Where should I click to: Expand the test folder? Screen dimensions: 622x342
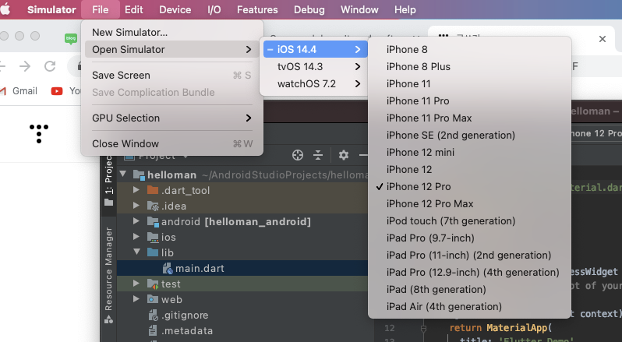click(x=136, y=284)
